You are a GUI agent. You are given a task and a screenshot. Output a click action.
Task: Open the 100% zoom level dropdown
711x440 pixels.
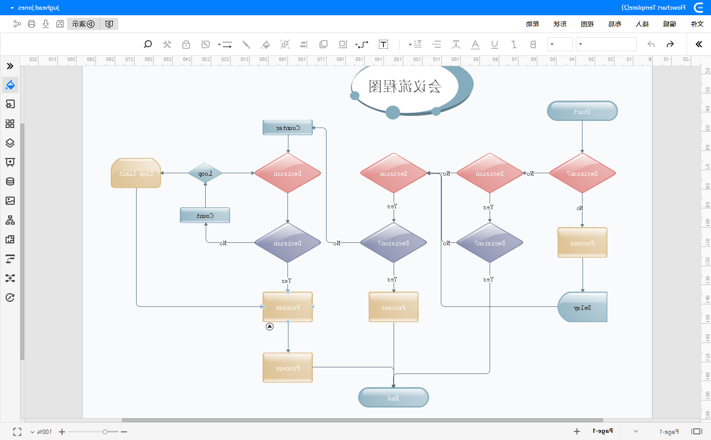[42, 431]
